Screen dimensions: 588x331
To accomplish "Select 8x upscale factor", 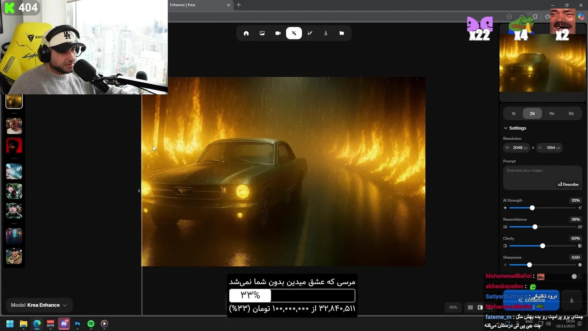I will (x=571, y=114).
